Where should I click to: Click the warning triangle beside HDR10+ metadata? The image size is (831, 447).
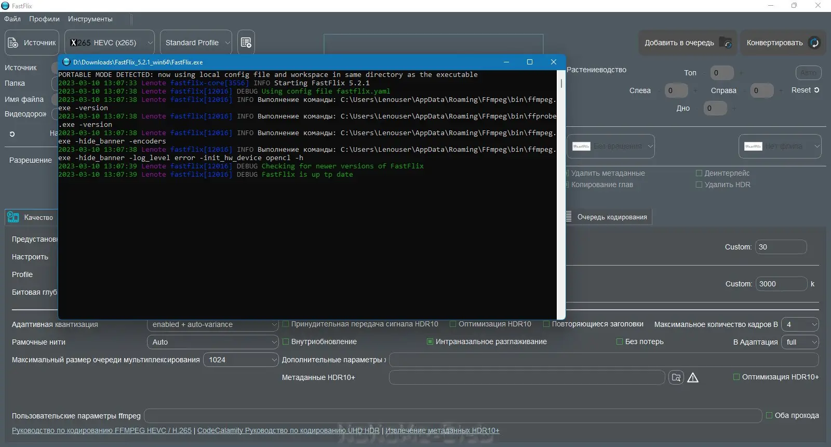click(x=693, y=377)
